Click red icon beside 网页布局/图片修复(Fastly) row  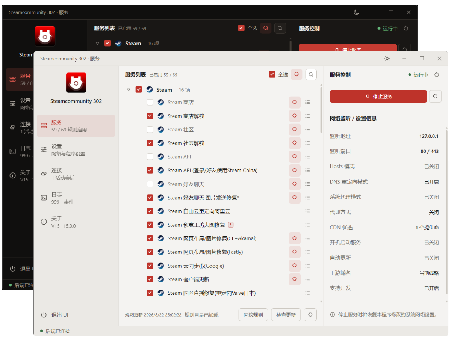[x=295, y=252]
